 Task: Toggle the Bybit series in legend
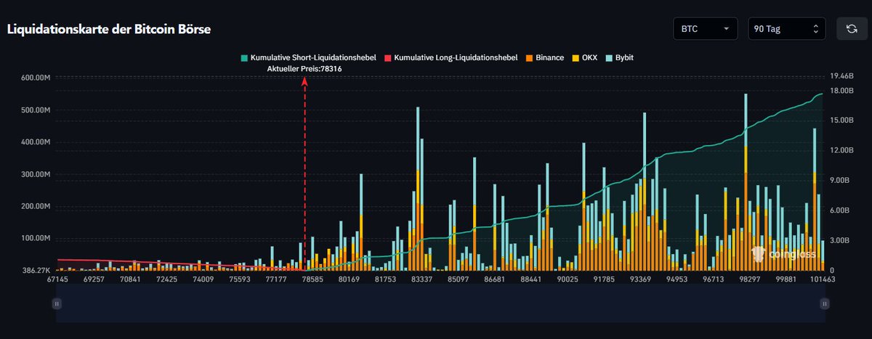click(621, 57)
